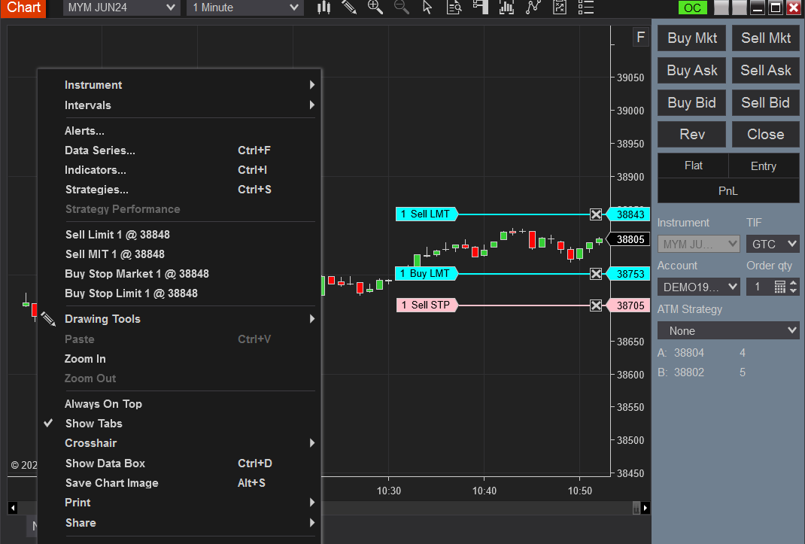Enable Always On Top option
Screen dimensions: 805x544
[180, 404]
